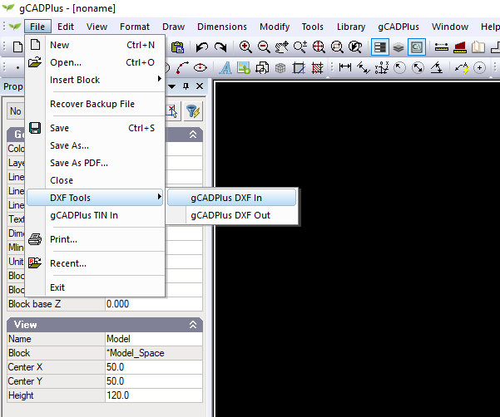Choose Save As... menu entry

click(x=95, y=145)
